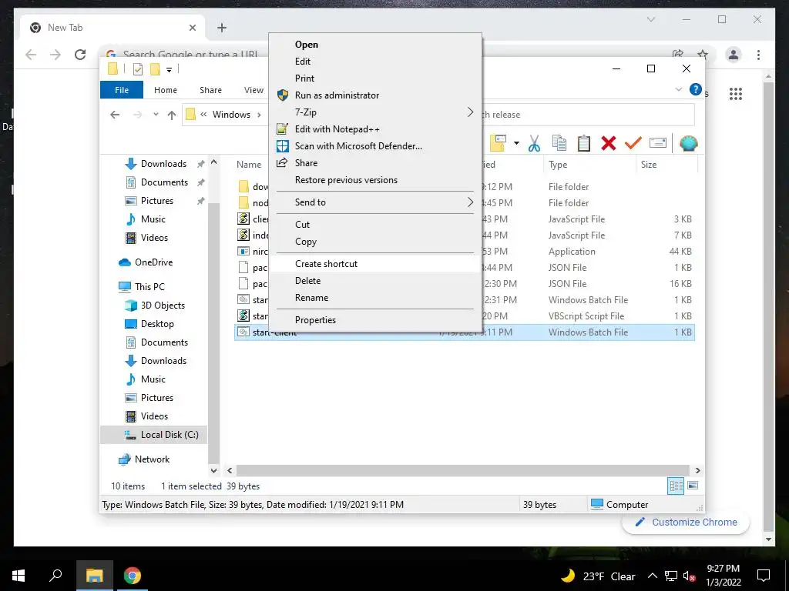Viewport: 789px width, 591px height.
Task: Click the horizontal scrollbar of file list
Action: click(x=463, y=470)
